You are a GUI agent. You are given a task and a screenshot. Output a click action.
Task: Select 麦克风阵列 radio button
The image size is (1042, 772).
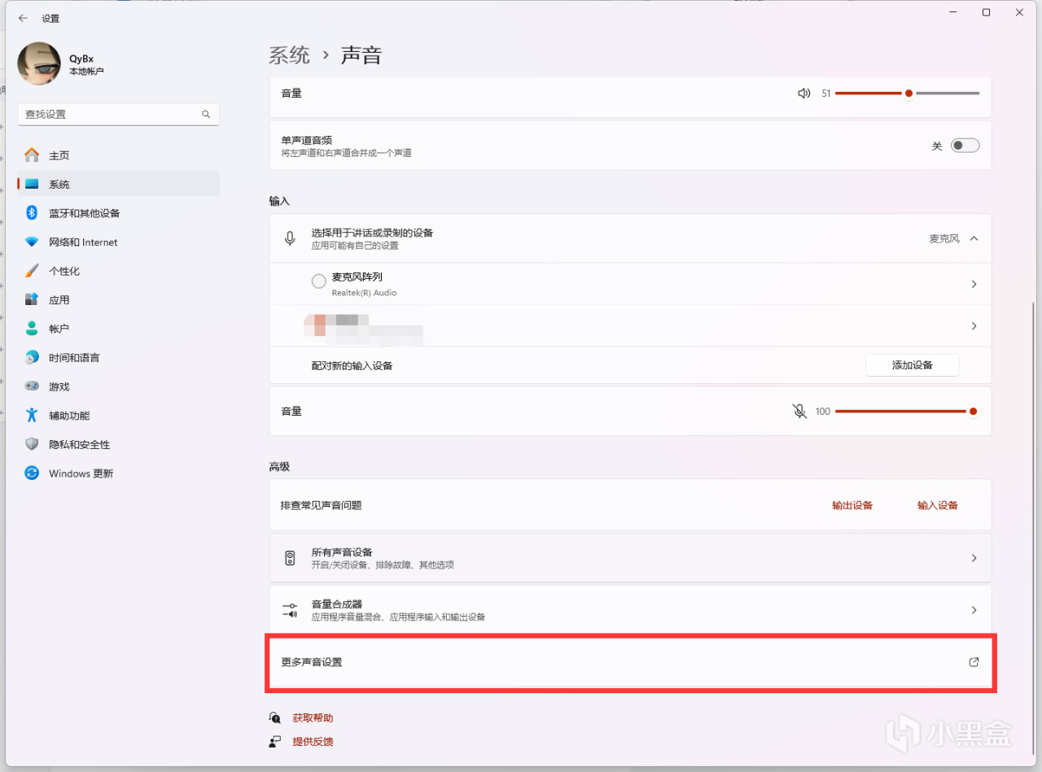point(319,281)
